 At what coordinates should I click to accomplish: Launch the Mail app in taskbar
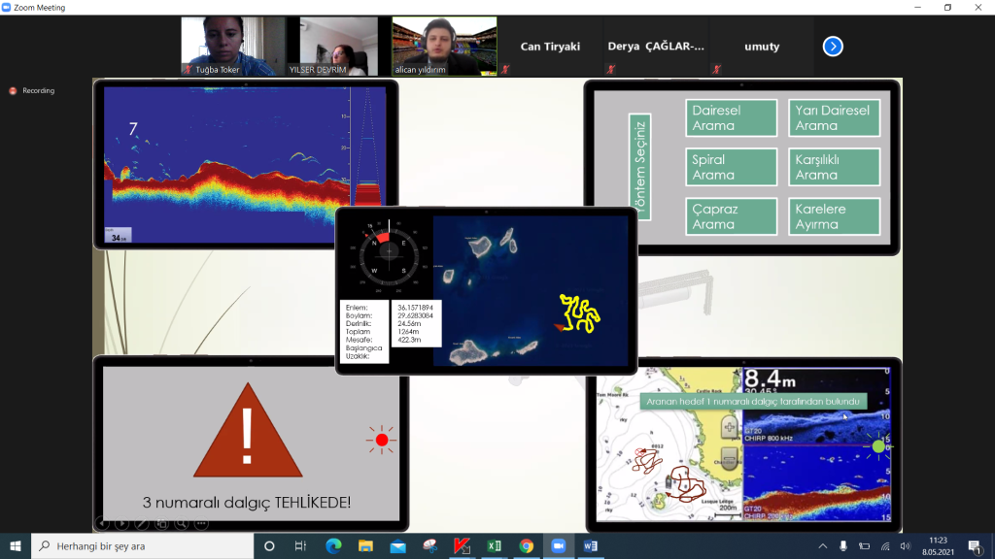[397, 546]
